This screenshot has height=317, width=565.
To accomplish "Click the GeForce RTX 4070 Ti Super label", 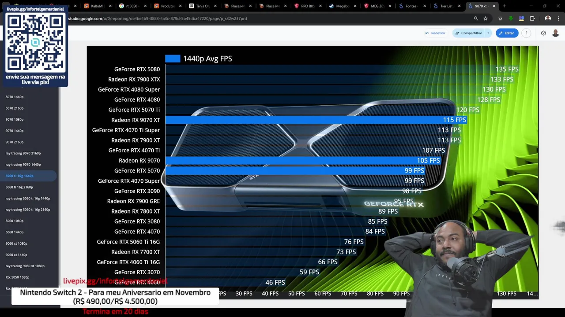I will (126, 130).
